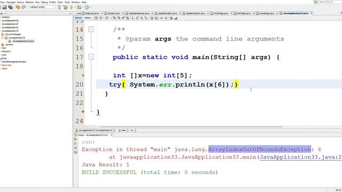Click the Debug Project toolbar icon
The image size is (342, 192).
pyautogui.click(x=79, y=7)
